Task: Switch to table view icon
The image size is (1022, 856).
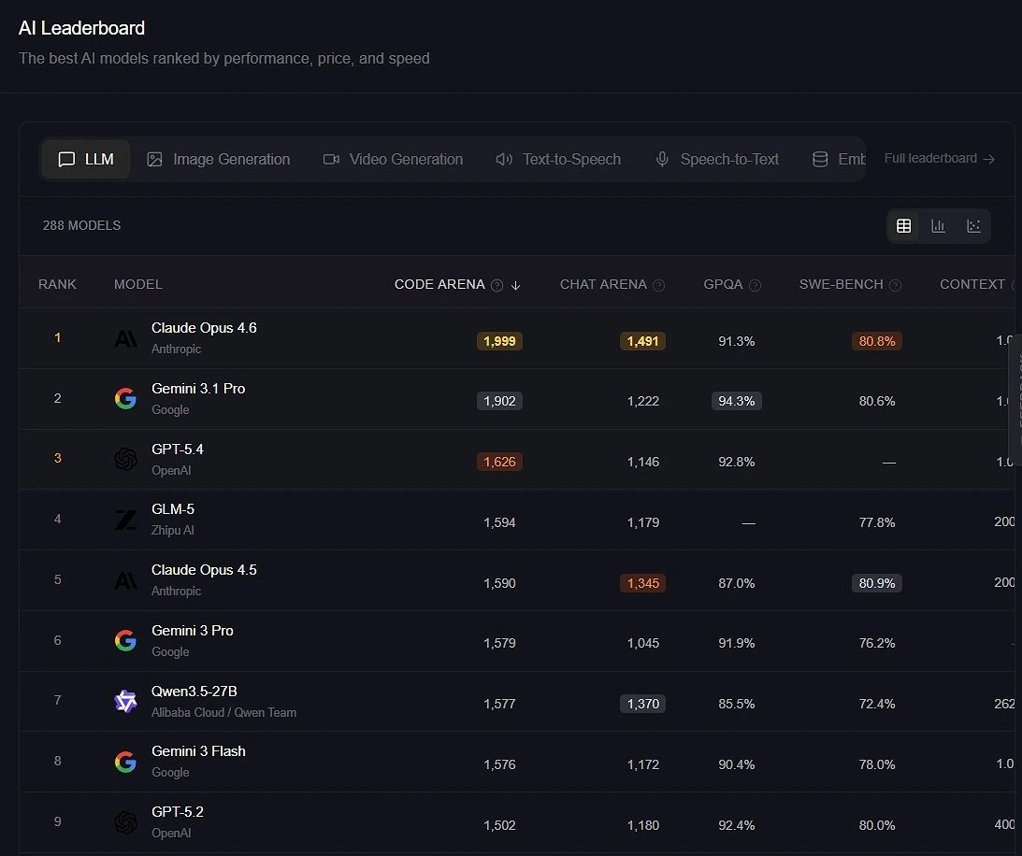Action: coord(903,226)
